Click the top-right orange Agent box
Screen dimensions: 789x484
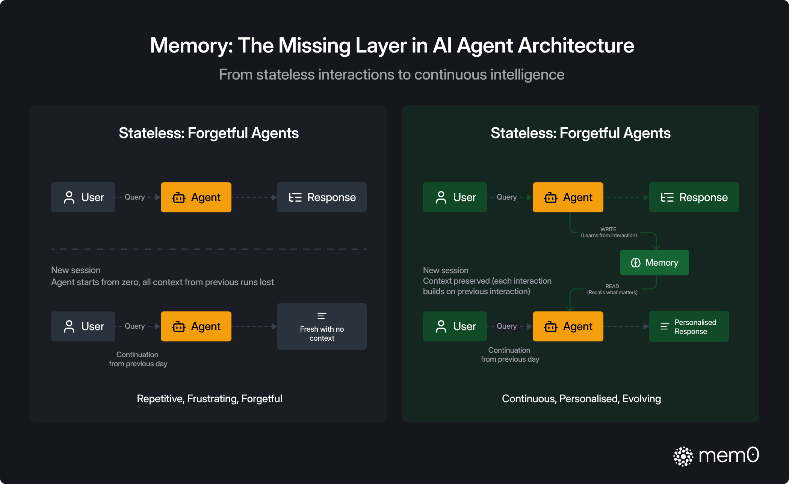point(568,197)
